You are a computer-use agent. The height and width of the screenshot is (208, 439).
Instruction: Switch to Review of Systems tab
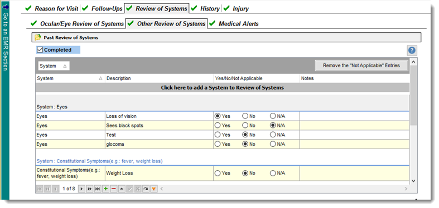157,9
